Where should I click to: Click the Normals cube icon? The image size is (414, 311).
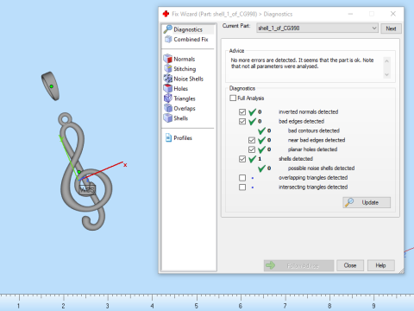pos(168,59)
